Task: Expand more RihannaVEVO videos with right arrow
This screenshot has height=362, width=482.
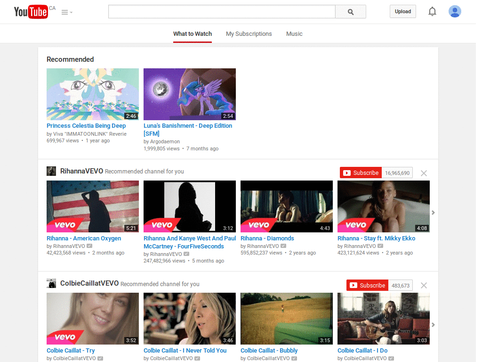Action: click(433, 213)
